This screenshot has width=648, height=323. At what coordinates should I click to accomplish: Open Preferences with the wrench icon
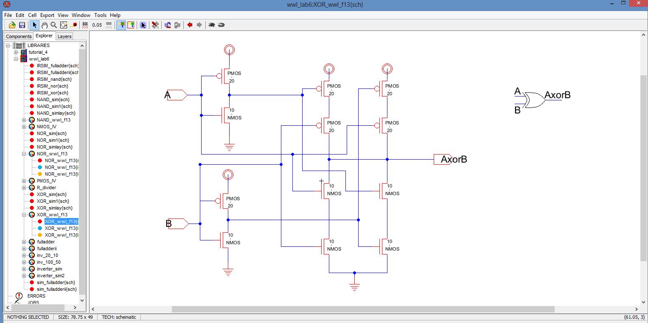[x=155, y=25]
